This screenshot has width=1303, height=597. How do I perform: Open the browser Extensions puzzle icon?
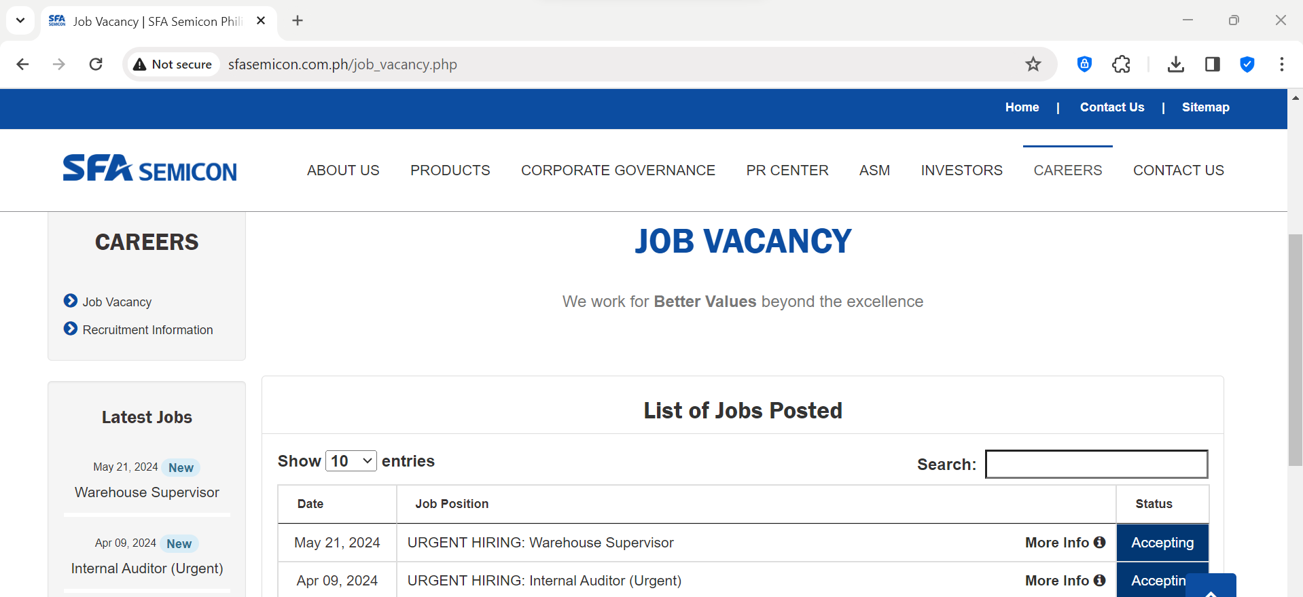[1121, 65]
